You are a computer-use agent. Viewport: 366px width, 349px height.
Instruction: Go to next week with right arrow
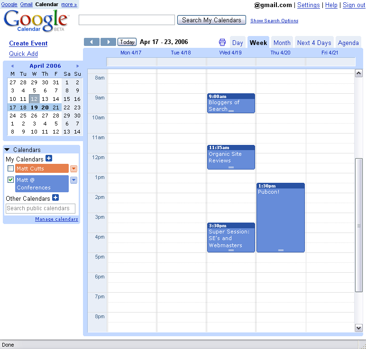(108, 42)
